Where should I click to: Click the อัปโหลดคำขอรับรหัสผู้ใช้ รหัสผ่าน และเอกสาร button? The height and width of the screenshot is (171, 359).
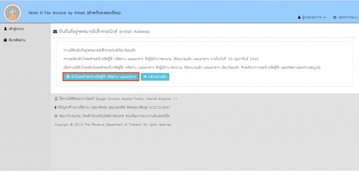click(x=101, y=77)
